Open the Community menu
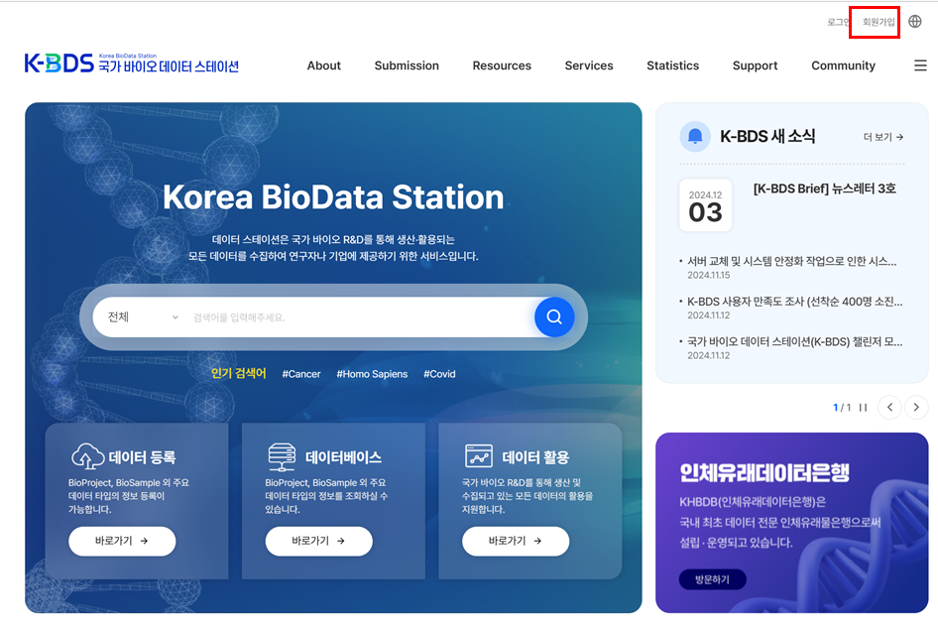 tap(843, 65)
